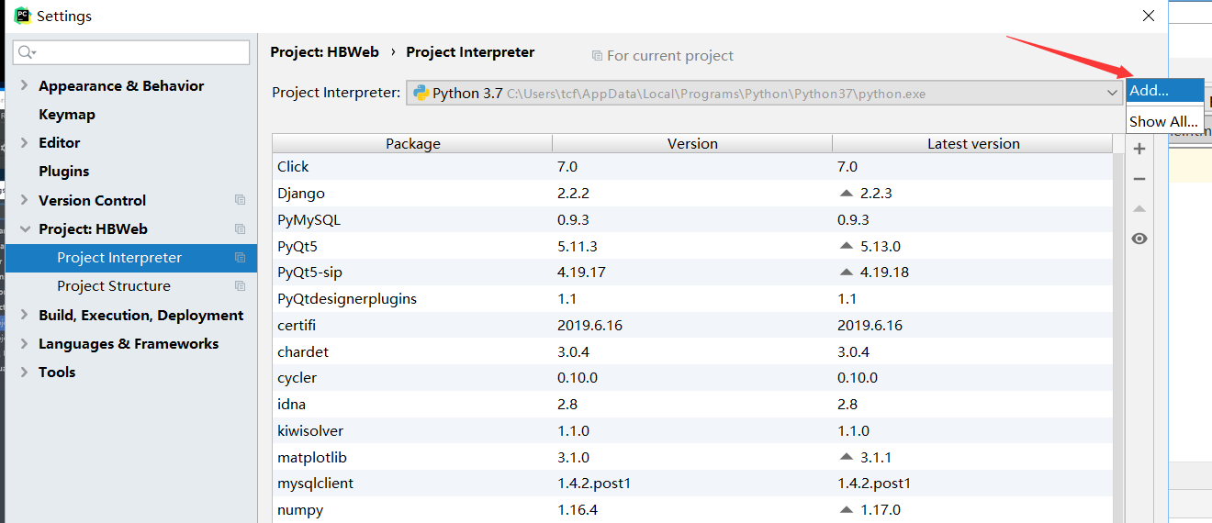Click copy icon beside Project Structure
The height and width of the screenshot is (523, 1212).
coord(240,286)
